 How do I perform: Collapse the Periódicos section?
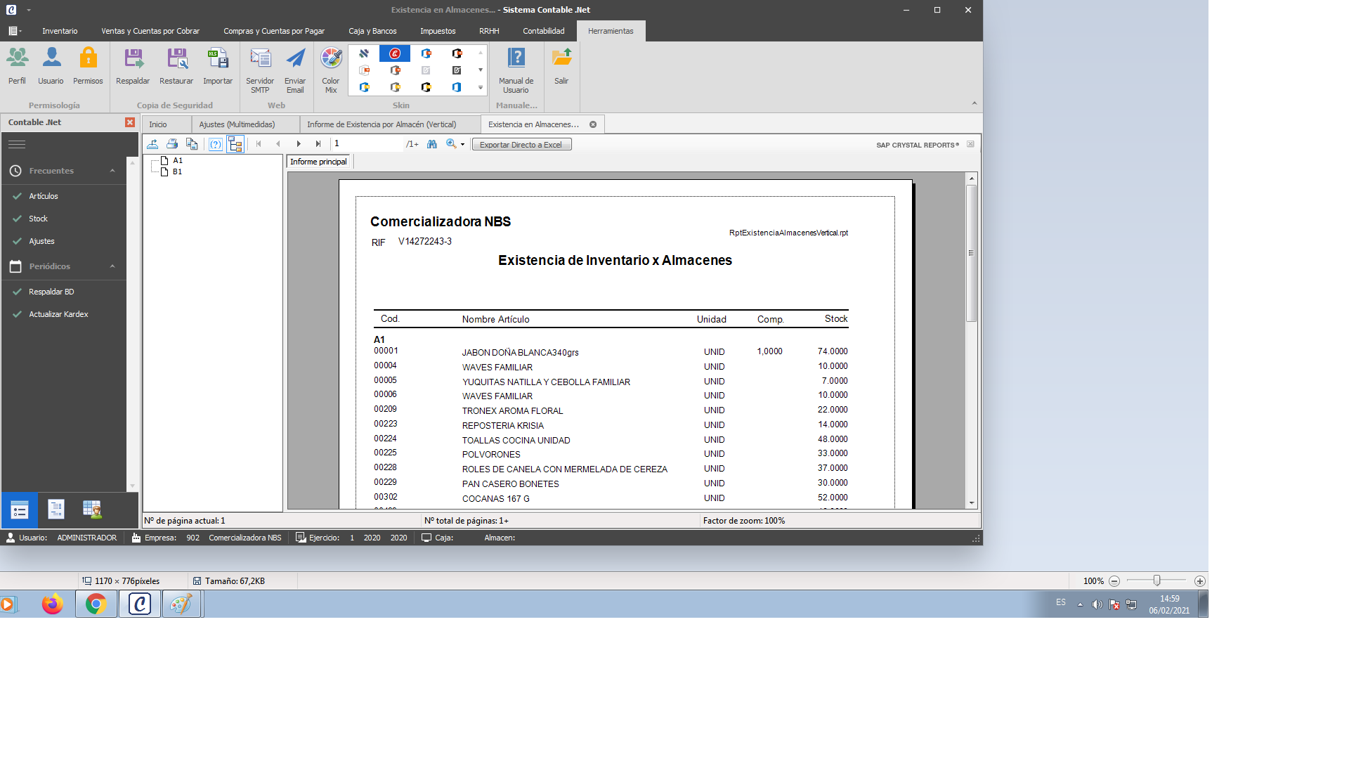coord(112,266)
